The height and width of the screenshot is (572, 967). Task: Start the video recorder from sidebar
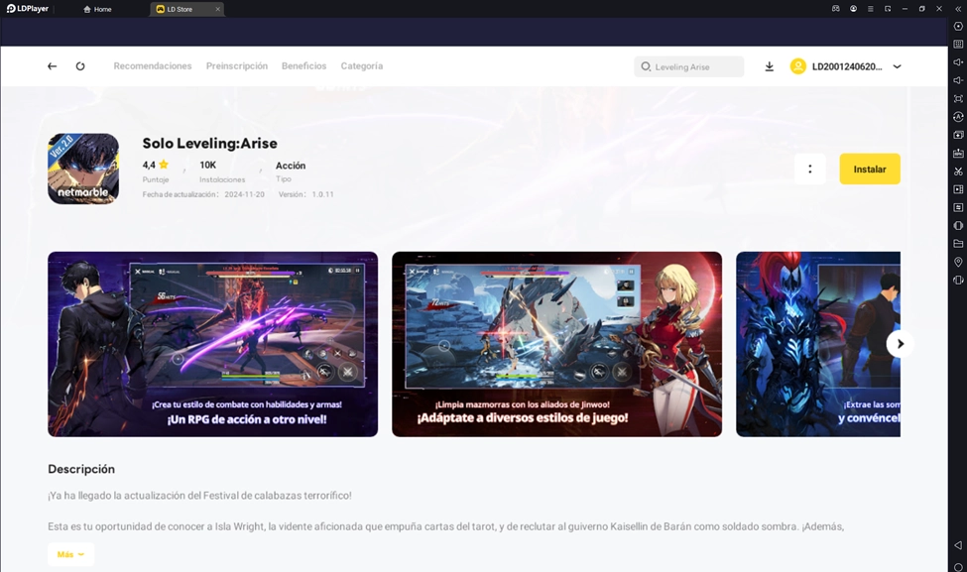[958, 189]
